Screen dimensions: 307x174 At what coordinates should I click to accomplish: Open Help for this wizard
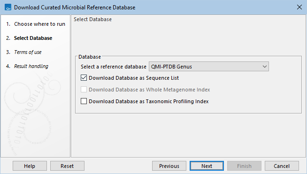point(30,166)
